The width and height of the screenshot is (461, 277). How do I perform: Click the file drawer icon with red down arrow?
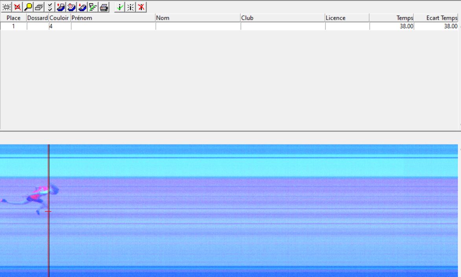[82, 7]
